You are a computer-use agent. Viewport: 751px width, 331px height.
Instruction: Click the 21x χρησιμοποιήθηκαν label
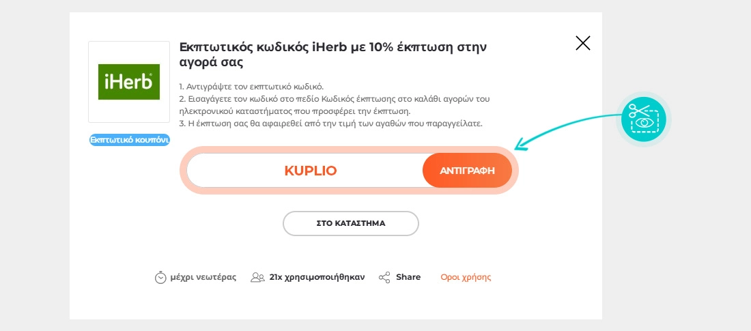tap(317, 277)
